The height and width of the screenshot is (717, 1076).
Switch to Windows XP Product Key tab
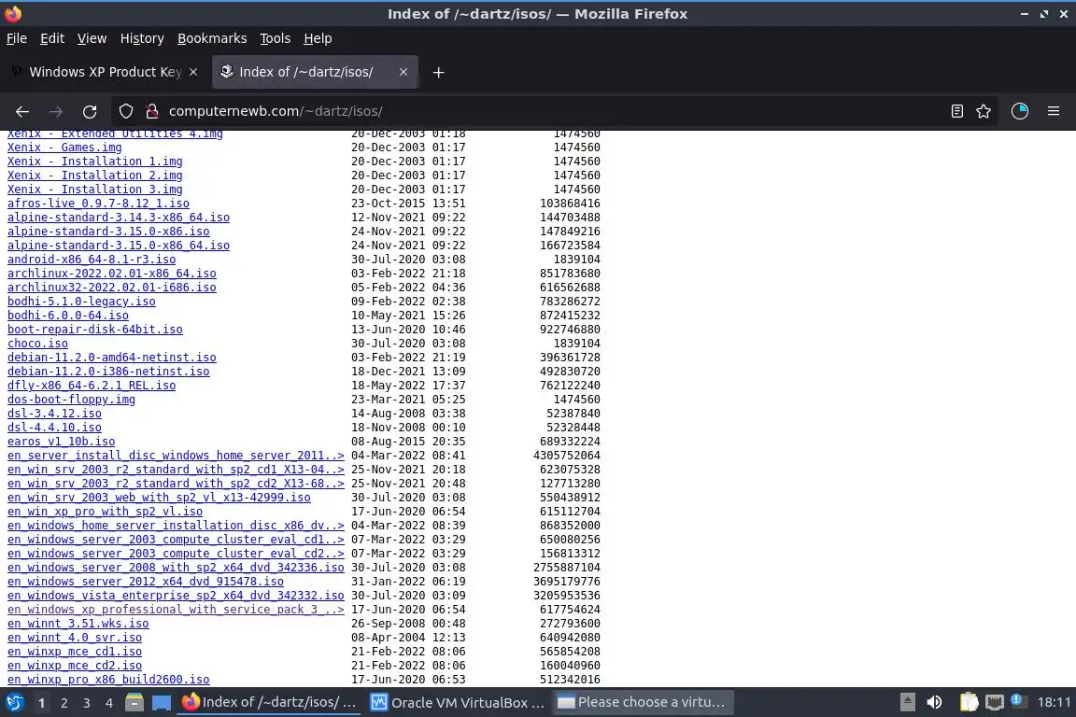[105, 72]
